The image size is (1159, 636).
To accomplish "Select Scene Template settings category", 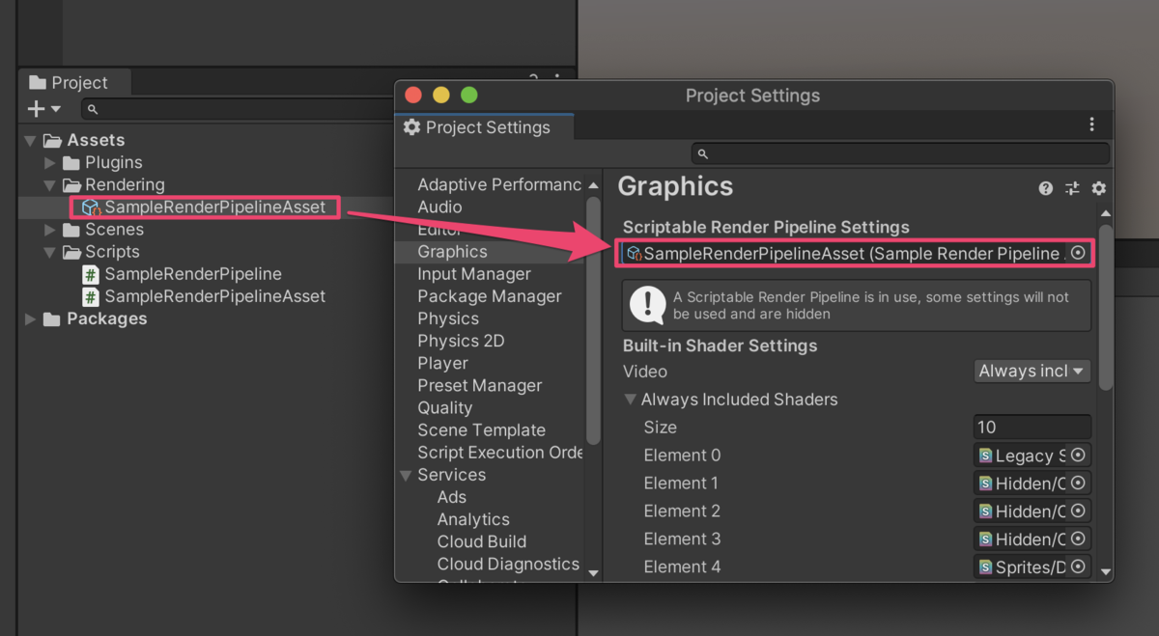I will click(482, 429).
